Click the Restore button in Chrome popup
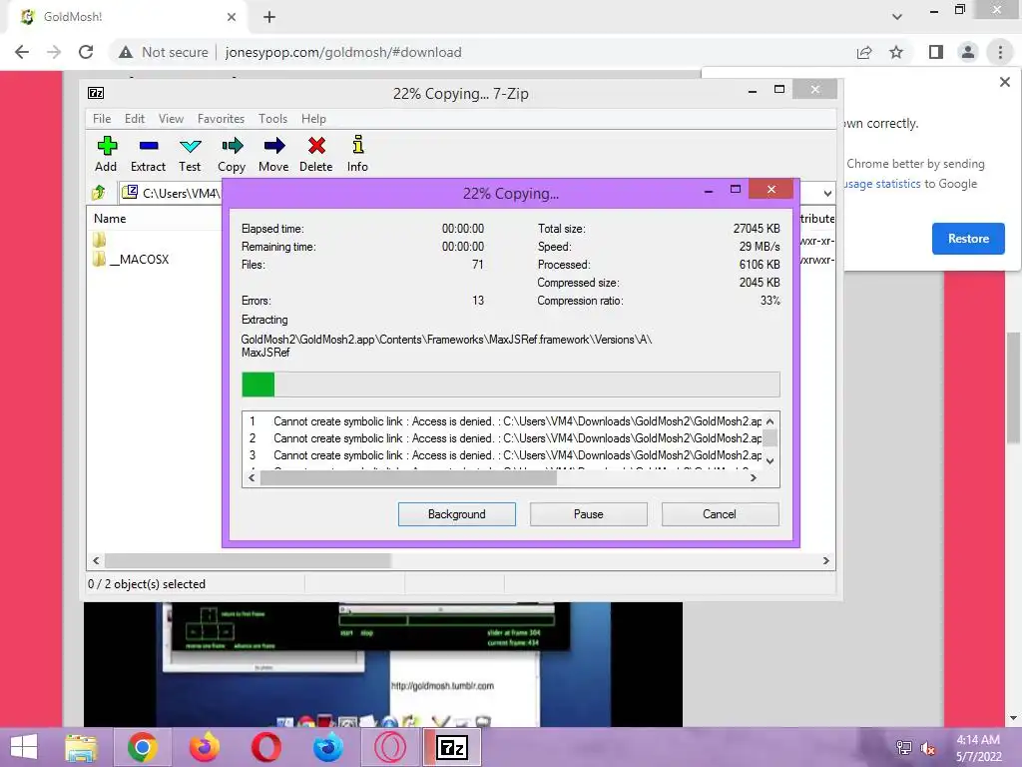This screenshot has height=767, width=1022. click(x=968, y=239)
